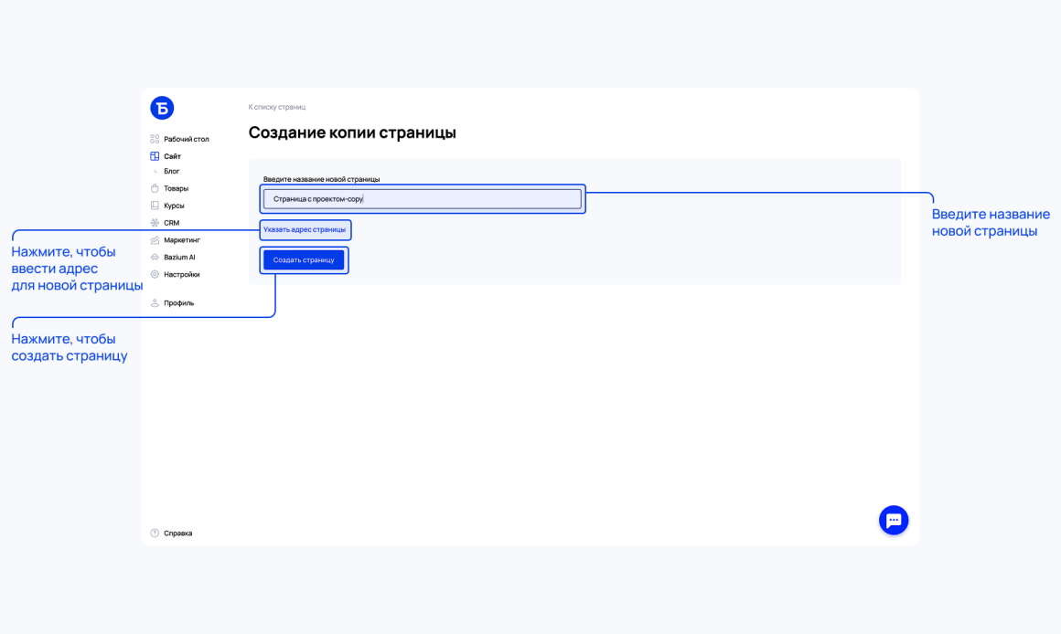Screen dimensions: 1061x634
Task: Go to the Профиль section
Action: click(178, 302)
